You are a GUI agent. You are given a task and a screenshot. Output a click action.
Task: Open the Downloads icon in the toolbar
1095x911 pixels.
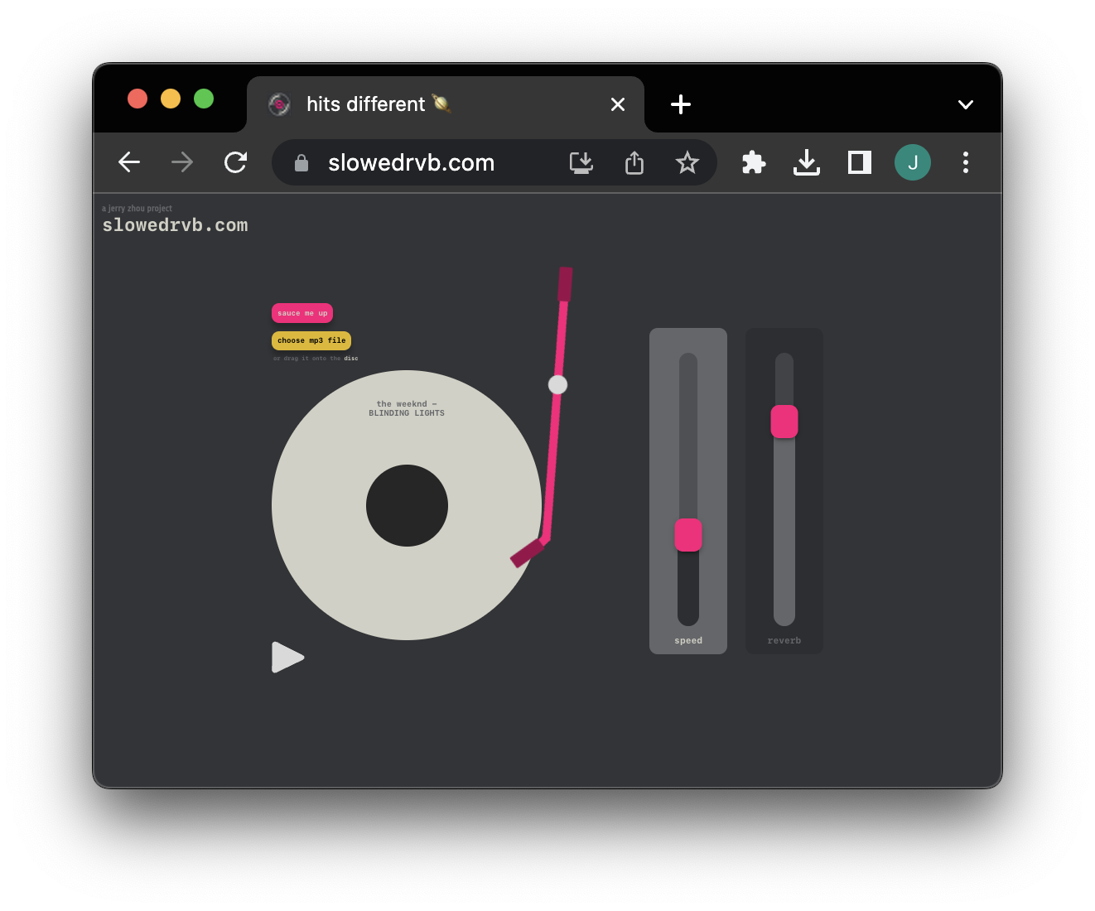tap(807, 162)
